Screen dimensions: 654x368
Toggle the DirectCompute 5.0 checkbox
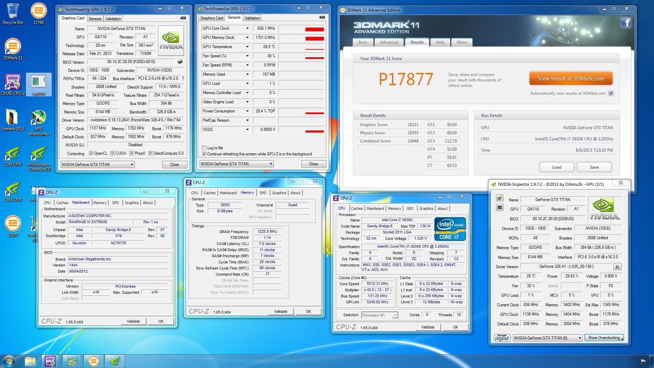click(x=151, y=153)
